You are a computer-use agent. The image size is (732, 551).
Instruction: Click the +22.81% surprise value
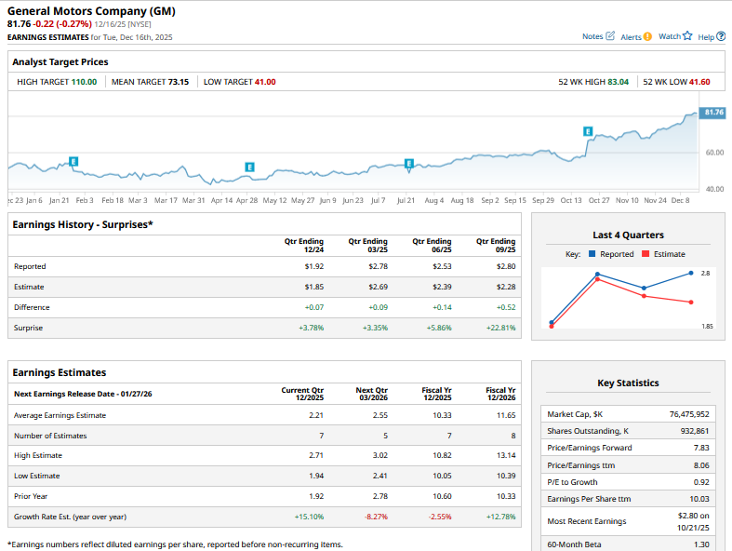coord(499,328)
